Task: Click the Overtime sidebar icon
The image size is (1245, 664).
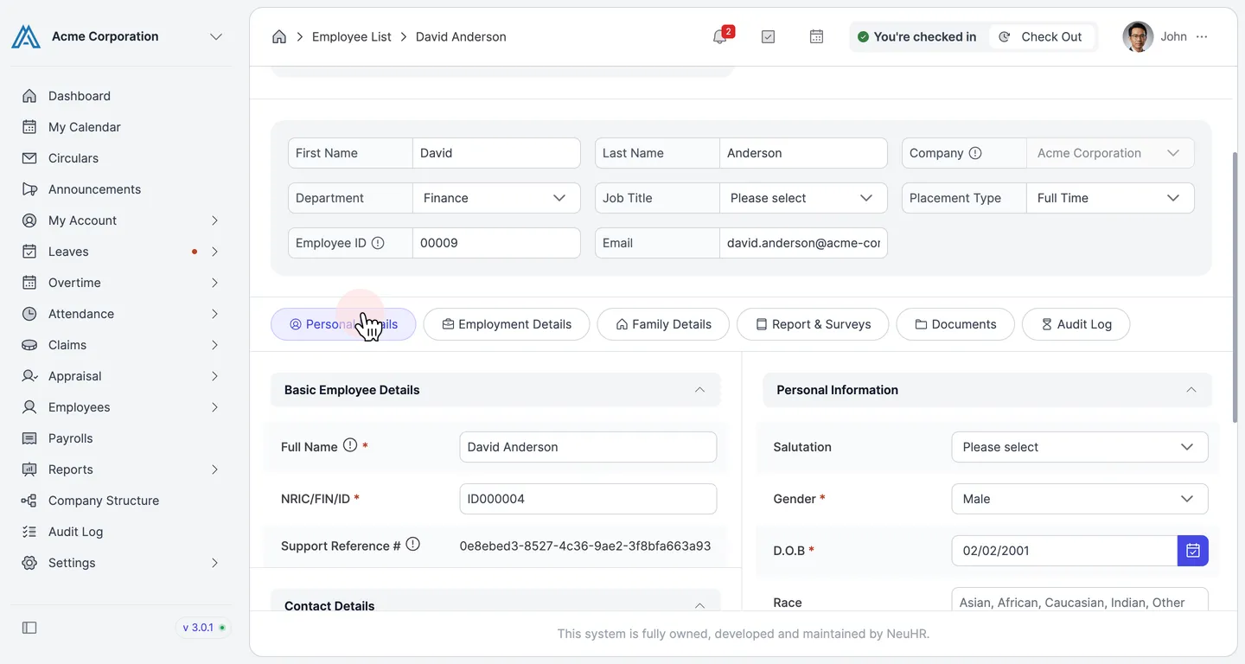Action: 29,283
